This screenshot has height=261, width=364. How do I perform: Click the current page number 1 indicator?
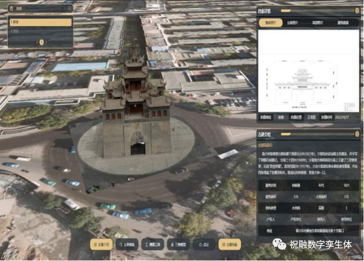(41, 42)
